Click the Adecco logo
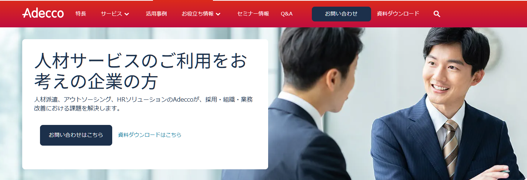 tap(43, 13)
